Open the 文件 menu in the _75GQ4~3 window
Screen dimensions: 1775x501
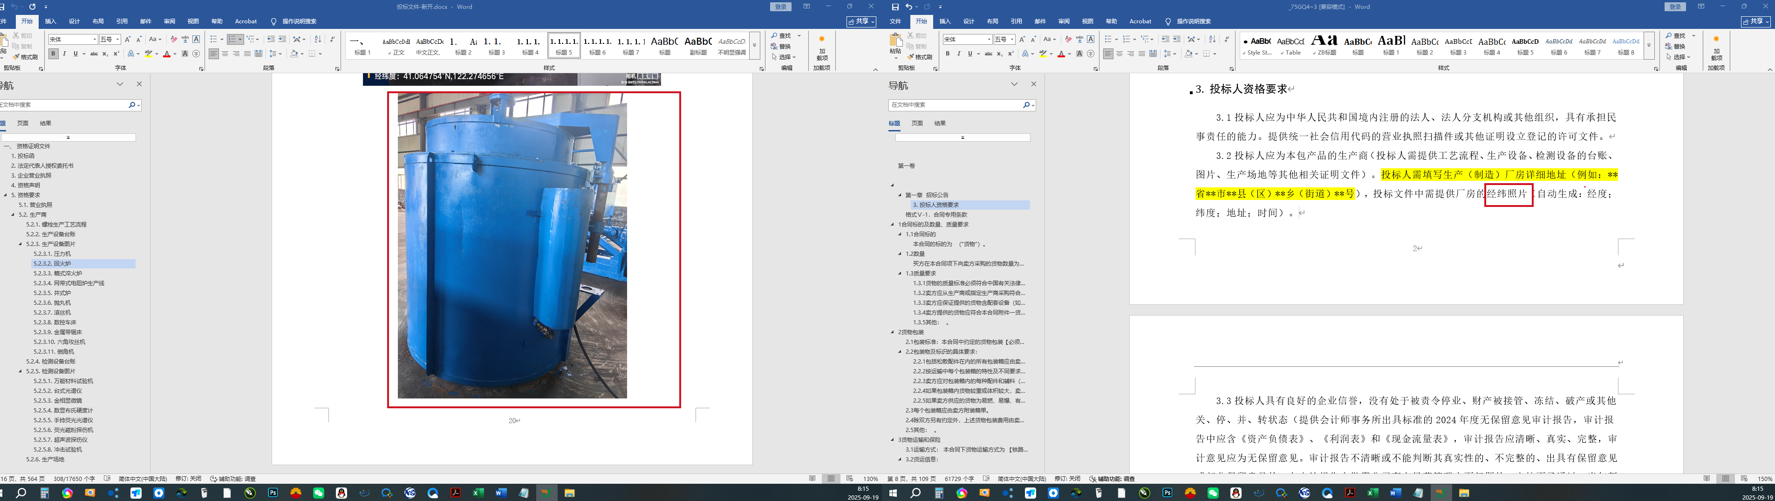click(896, 21)
